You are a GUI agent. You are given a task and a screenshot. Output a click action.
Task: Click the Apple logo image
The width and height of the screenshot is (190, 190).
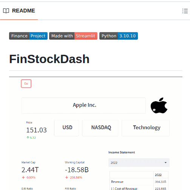tap(159, 105)
